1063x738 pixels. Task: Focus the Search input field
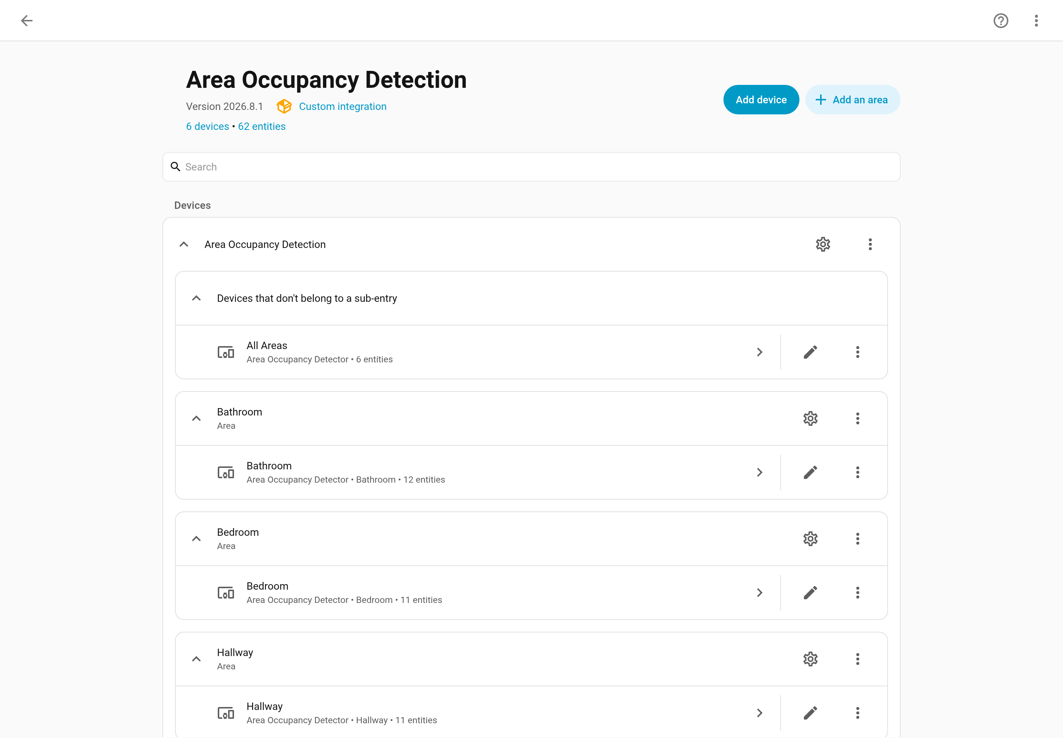(x=531, y=167)
